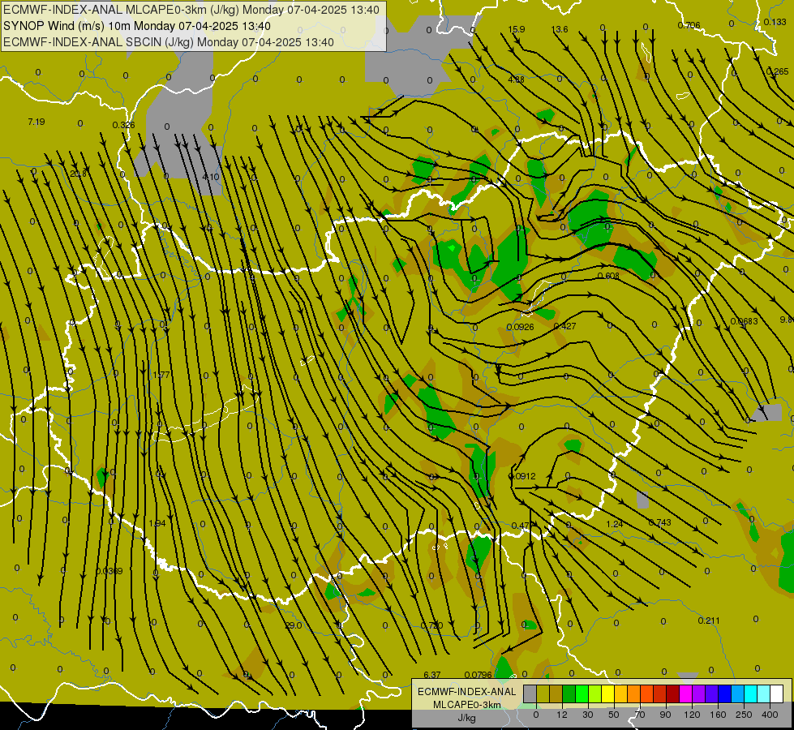Click the map value 0.0926
This screenshot has height=730, width=794.
(x=520, y=327)
